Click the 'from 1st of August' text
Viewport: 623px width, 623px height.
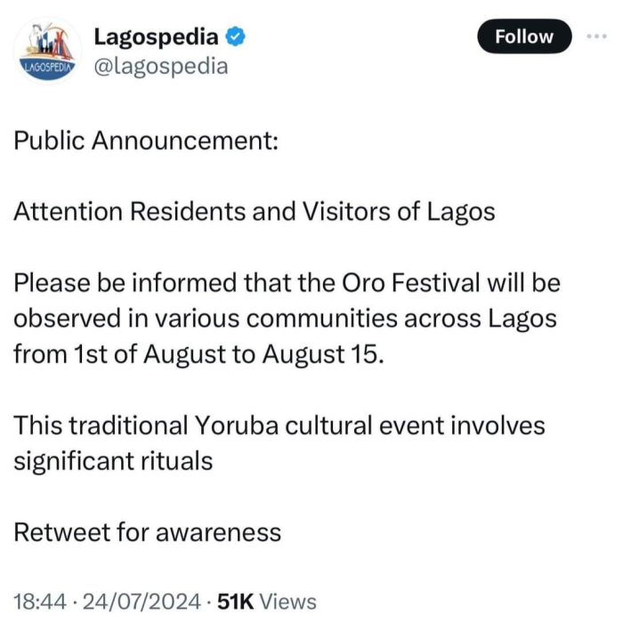tap(120, 354)
